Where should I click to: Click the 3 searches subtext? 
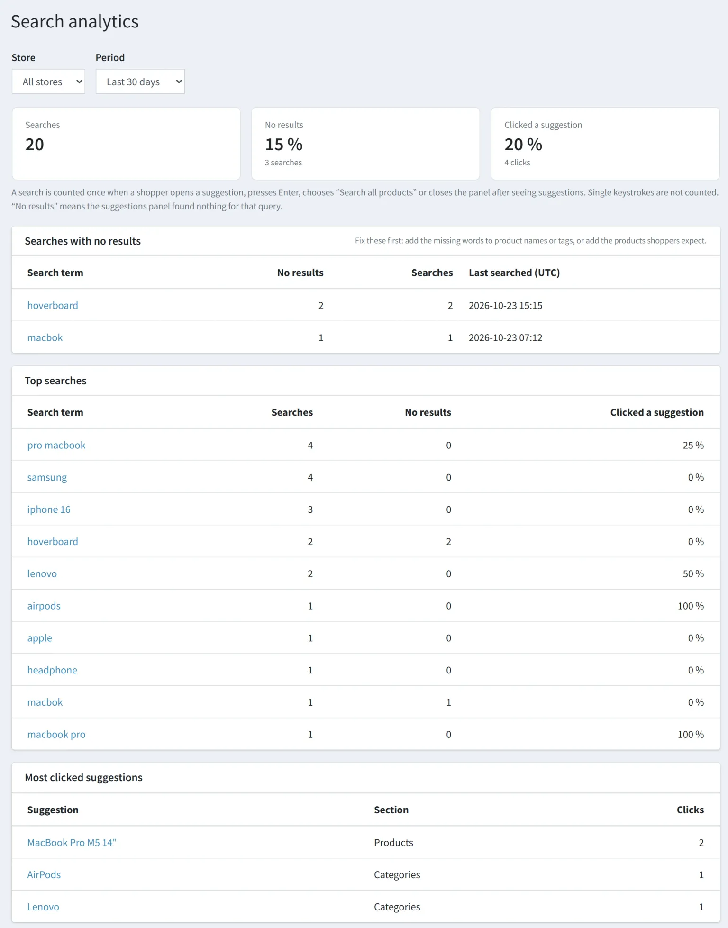tap(283, 163)
